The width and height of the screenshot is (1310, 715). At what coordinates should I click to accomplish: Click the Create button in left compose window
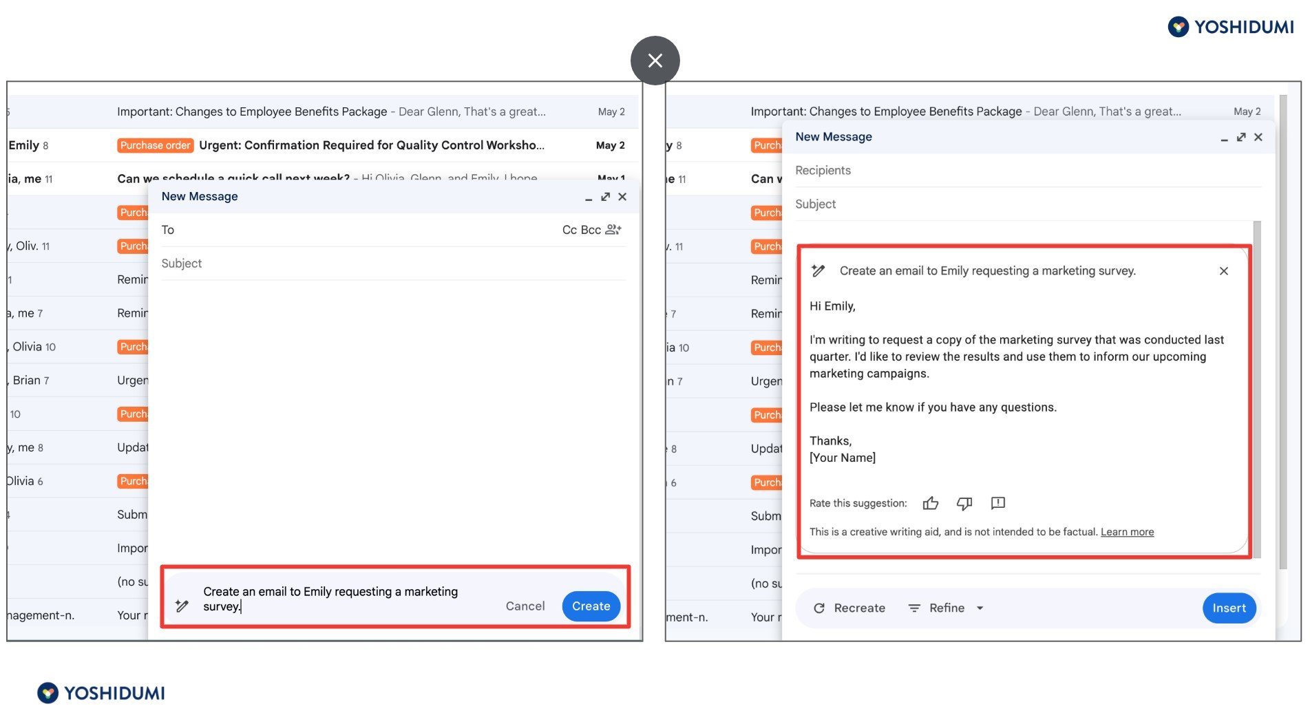[591, 606]
